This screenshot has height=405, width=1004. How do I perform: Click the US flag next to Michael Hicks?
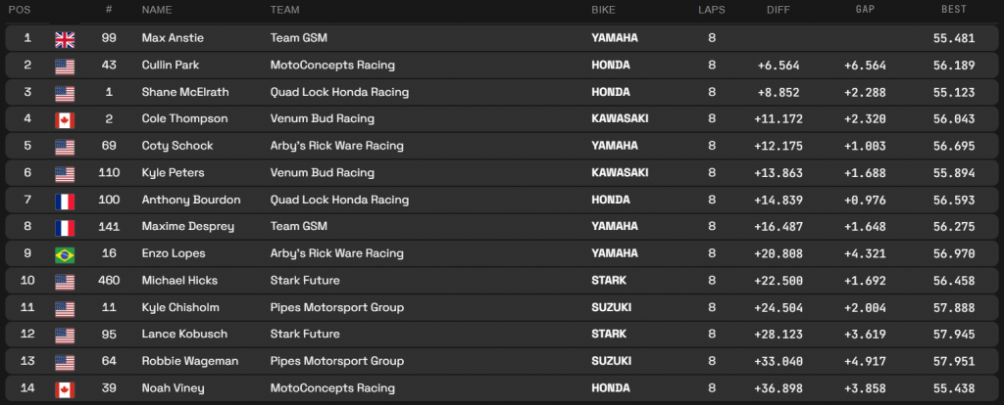click(65, 281)
